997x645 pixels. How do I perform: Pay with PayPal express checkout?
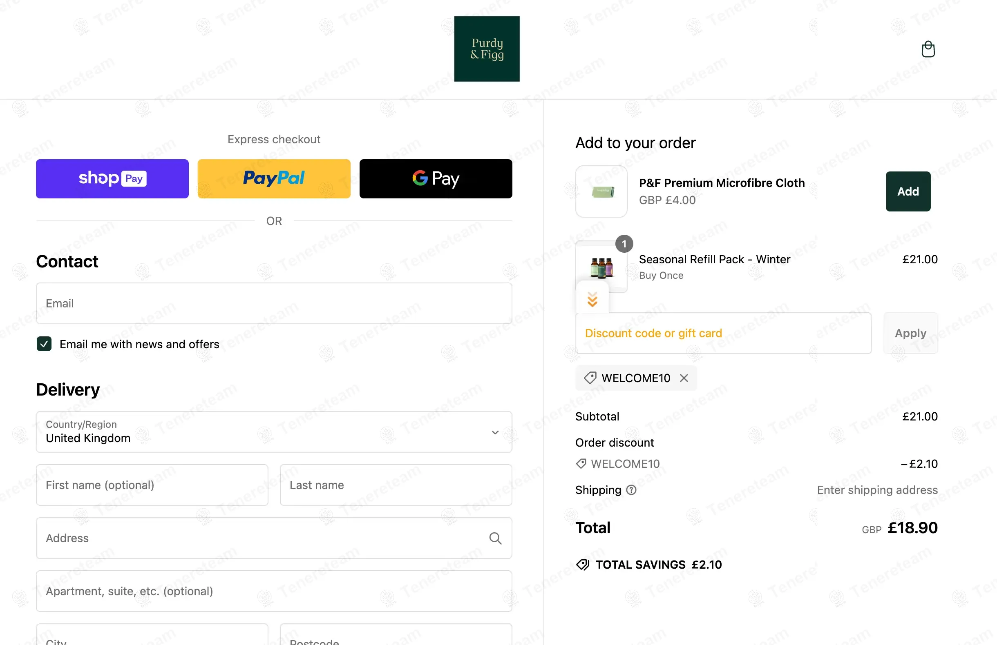[x=274, y=179]
